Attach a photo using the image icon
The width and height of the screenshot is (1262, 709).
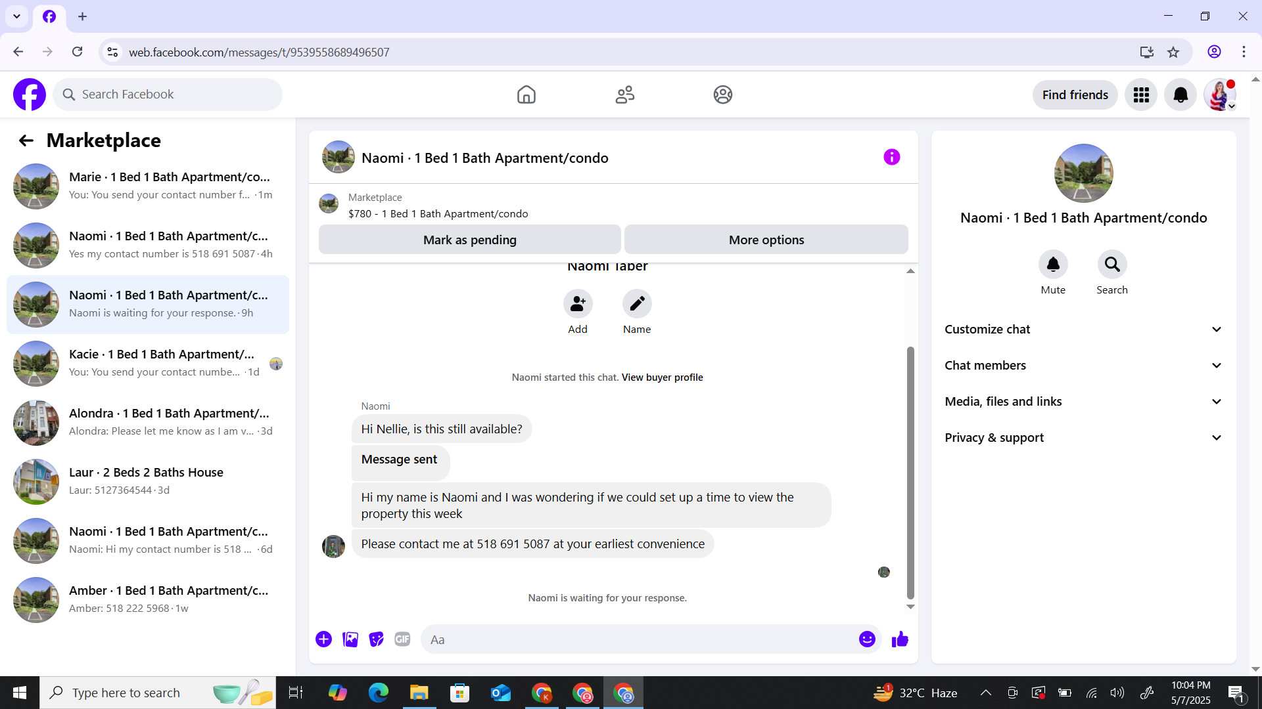click(x=350, y=639)
